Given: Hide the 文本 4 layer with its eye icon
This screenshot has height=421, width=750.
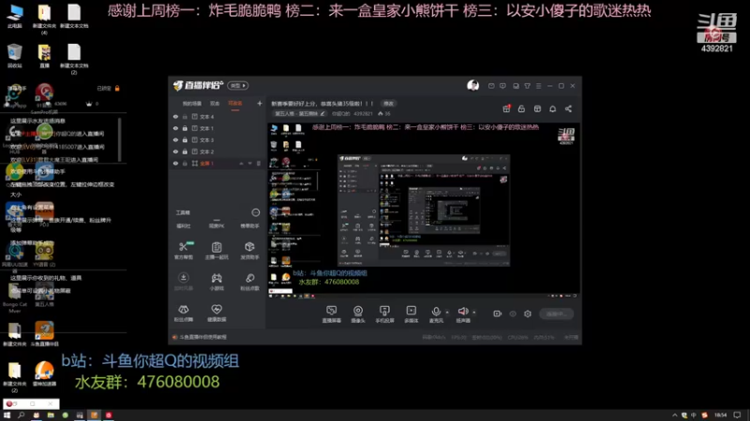Looking at the screenshot, I should (175, 116).
